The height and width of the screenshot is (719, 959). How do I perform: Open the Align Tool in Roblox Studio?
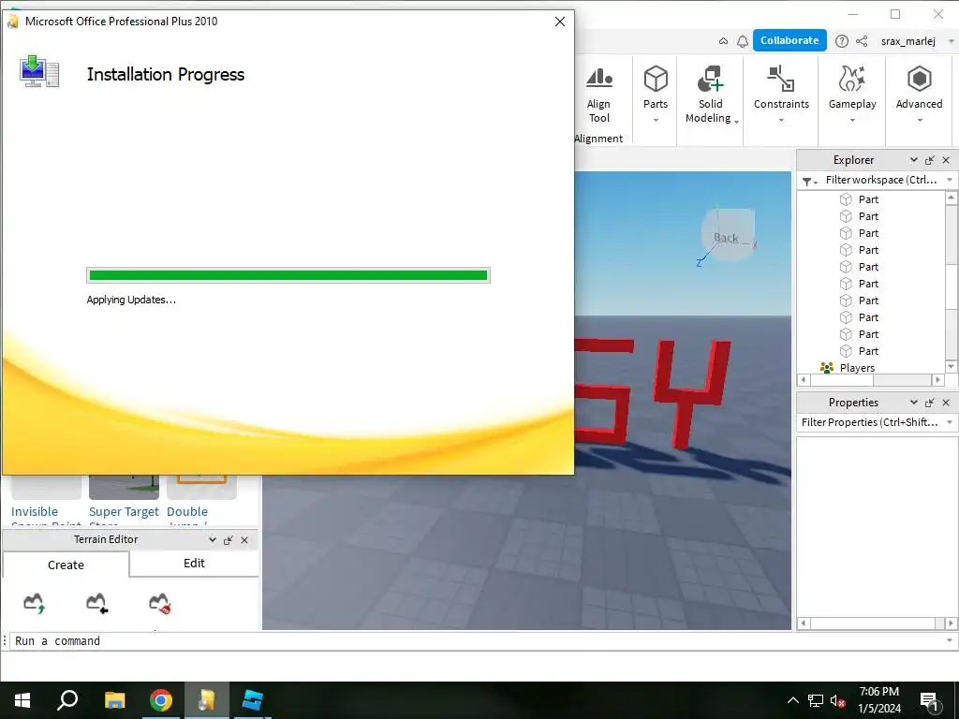599,95
